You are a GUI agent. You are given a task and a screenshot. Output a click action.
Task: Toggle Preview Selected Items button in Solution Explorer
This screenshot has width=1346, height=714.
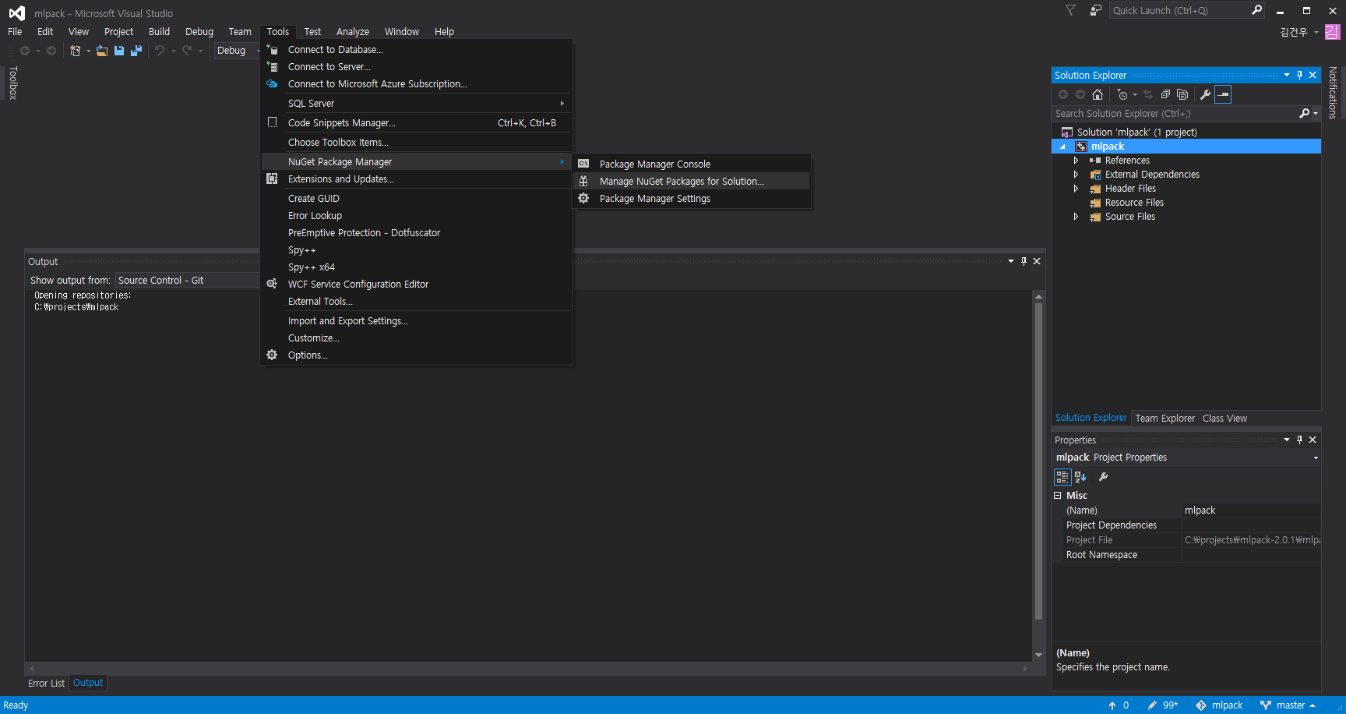click(1223, 94)
